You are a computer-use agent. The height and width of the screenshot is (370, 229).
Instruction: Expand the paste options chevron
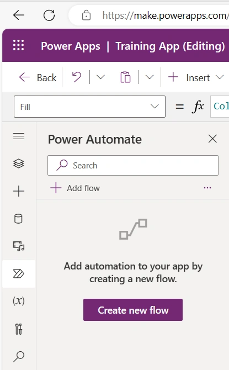click(150, 77)
